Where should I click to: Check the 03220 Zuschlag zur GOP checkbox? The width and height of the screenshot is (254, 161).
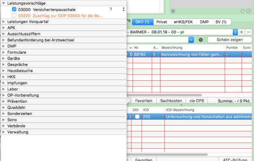coord(14,16)
